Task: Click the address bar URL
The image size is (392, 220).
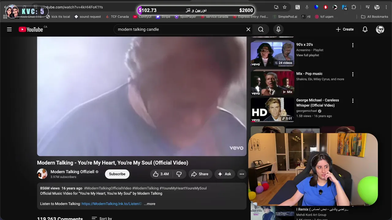Action: point(72,7)
